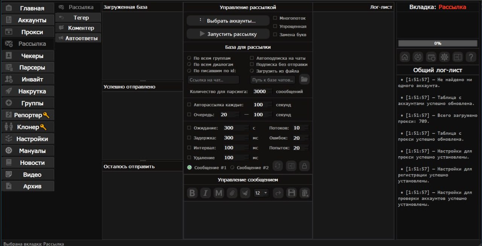Toggle bold formatting with the B icon
The image size is (482, 246).
(192, 193)
